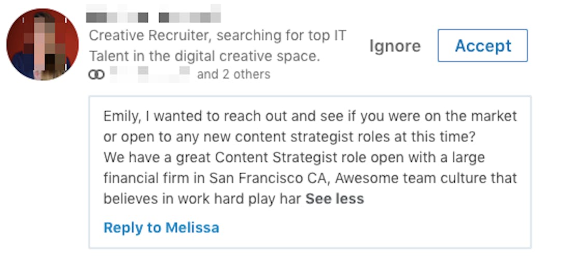This screenshot has width=587, height=273.
Task: Click 'Awesome team culture that' text
Action: [426, 178]
